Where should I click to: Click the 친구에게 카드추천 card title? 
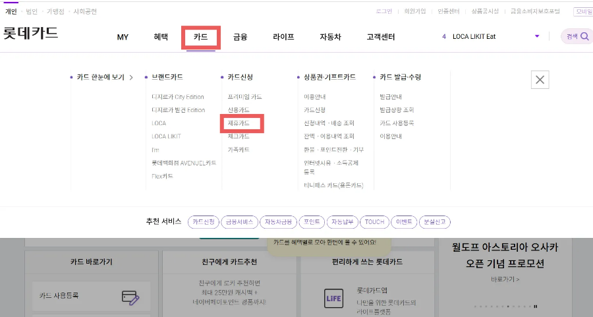coord(229,262)
